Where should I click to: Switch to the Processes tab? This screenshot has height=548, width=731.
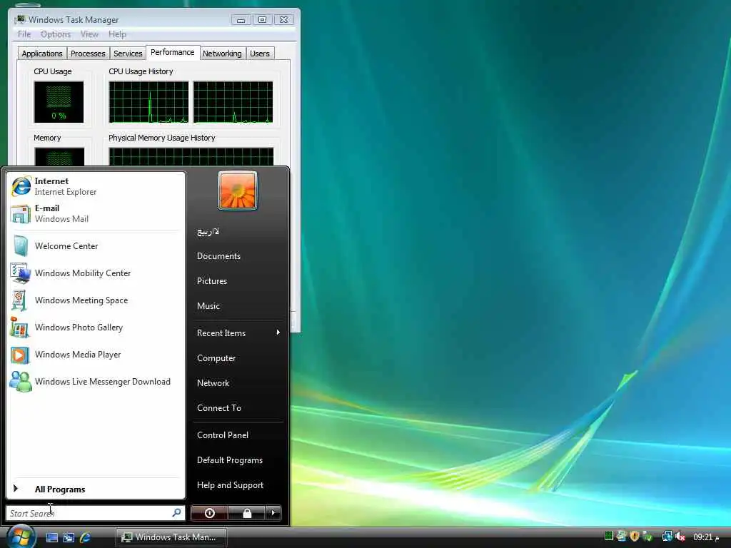point(88,54)
